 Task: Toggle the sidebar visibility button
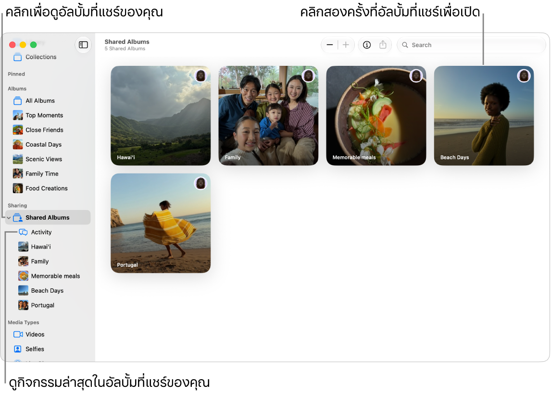pos(83,45)
